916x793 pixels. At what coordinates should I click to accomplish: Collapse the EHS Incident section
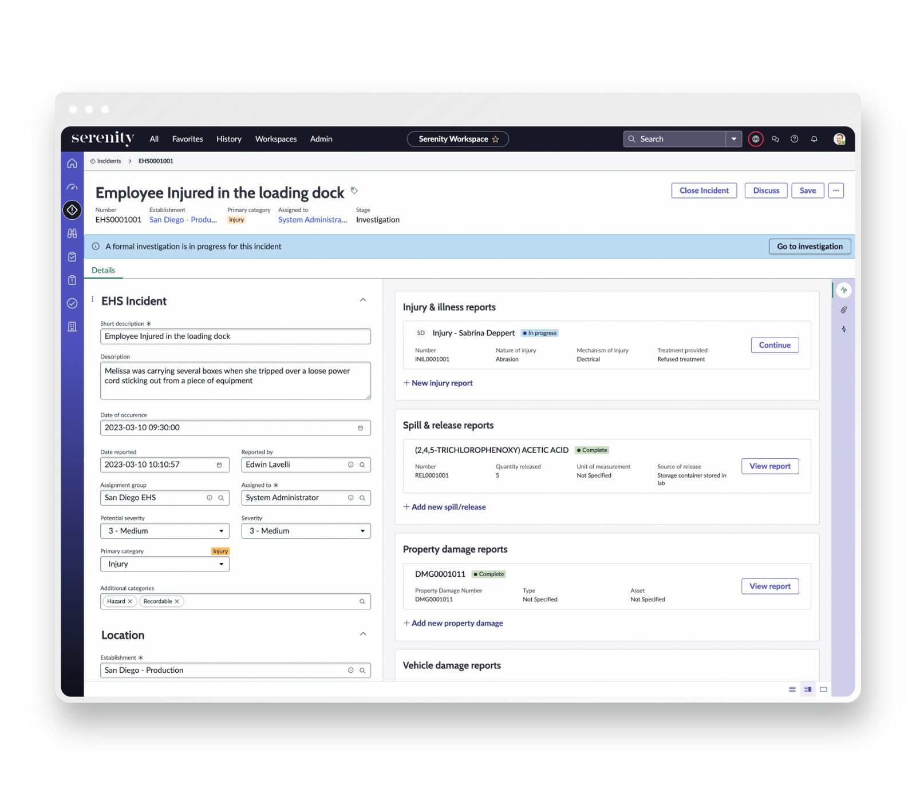(363, 300)
